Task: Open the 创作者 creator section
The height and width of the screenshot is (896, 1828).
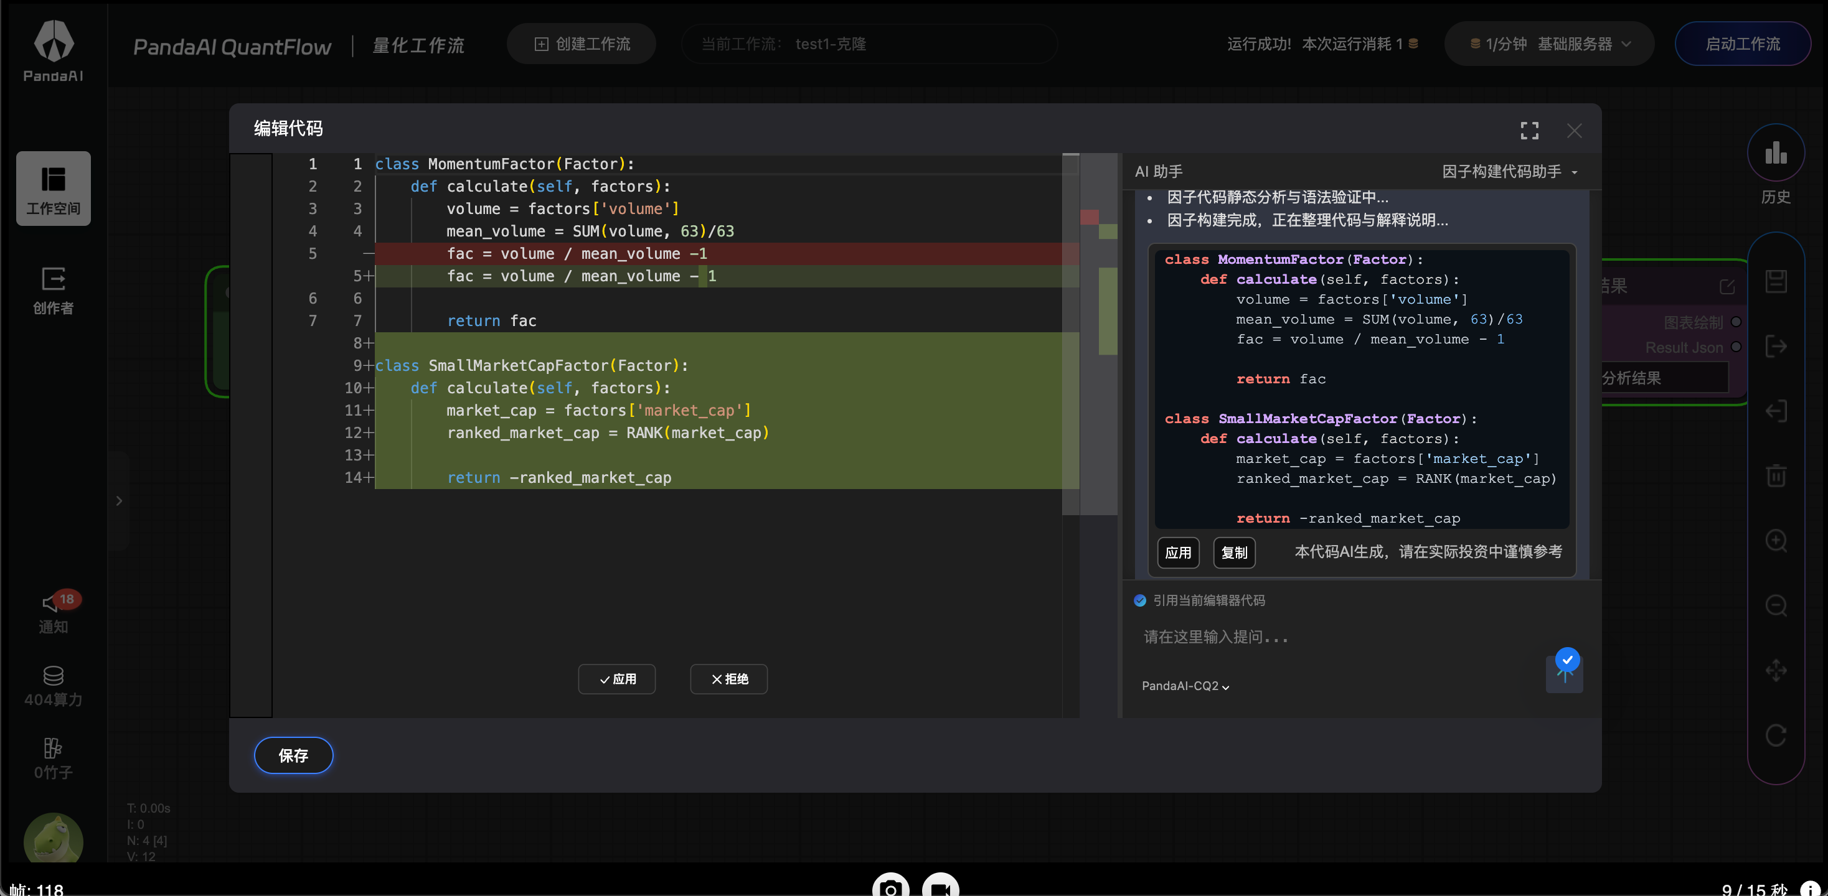Action: 53,290
